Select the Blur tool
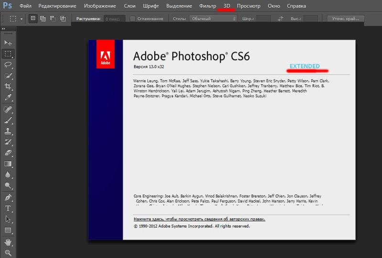Screen dimensions: 382x258 pos(8,175)
